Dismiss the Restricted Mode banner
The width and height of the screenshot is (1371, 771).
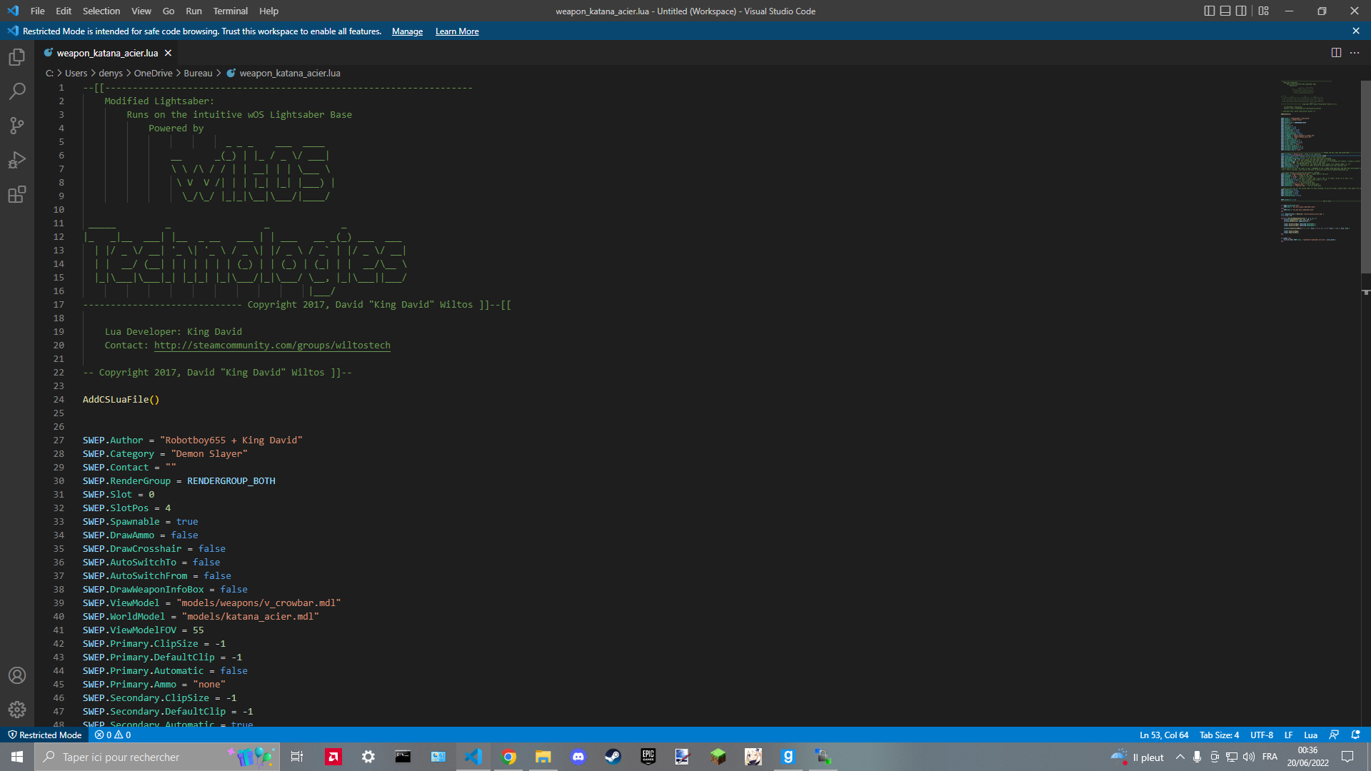[x=1356, y=31]
